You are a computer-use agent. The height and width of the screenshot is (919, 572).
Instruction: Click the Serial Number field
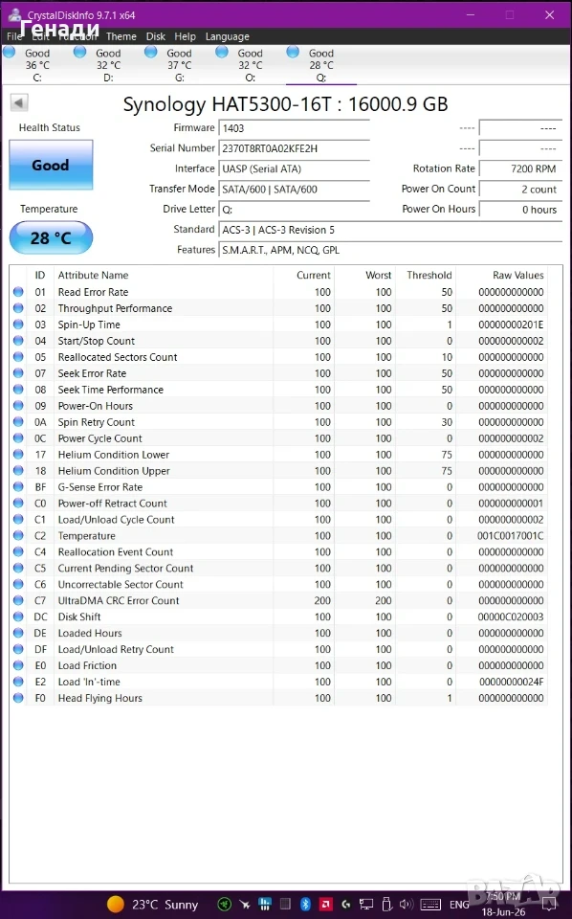tap(295, 148)
